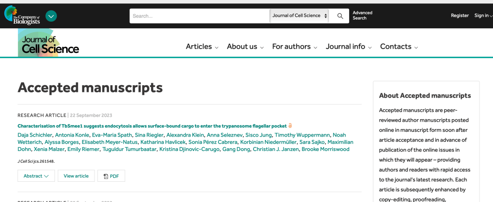Click the Advanced Search link
The image size is (493, 202).
click(x=362, y=16)
